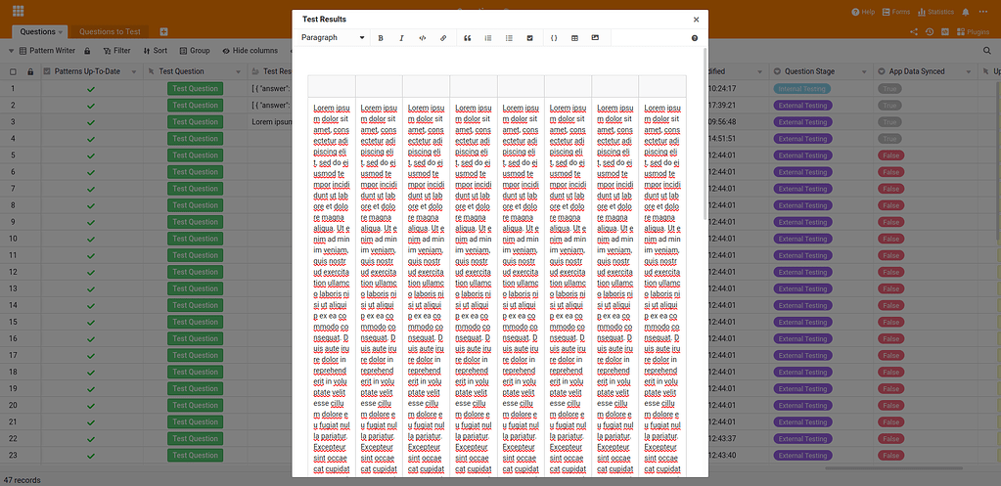Apply inline code formatting in editor toolbar
Screen dimensions: 1001x486
(x=422, y=38)
